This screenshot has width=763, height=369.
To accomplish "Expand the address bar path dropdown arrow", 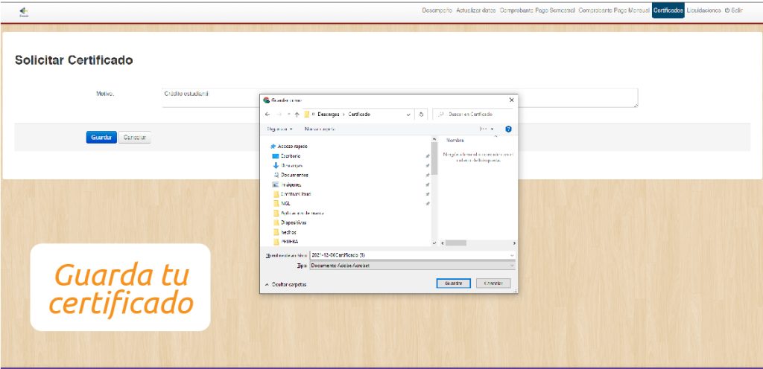I will pos(408,114).
